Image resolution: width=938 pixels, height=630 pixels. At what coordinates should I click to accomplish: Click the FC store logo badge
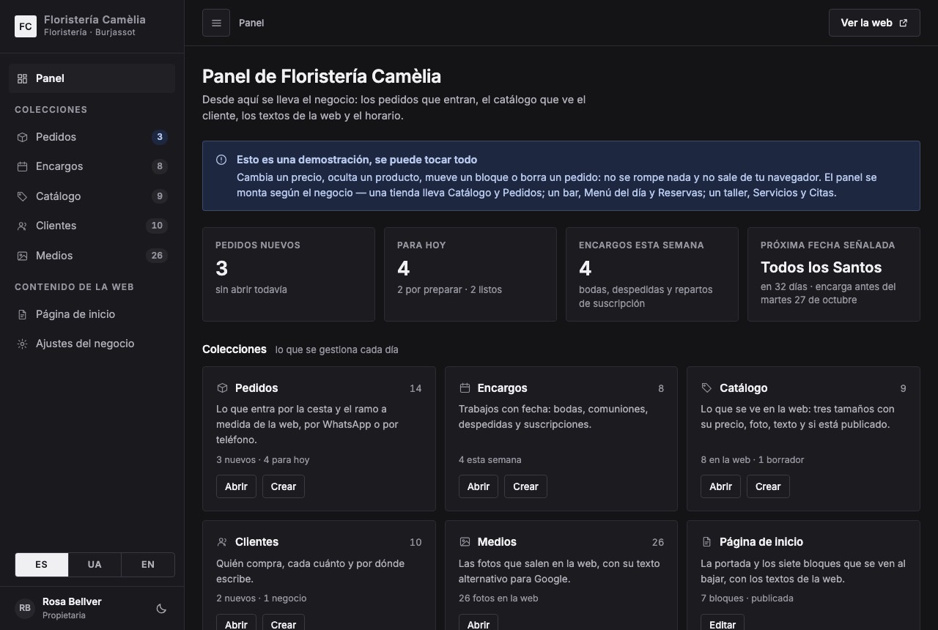[26, 26]
